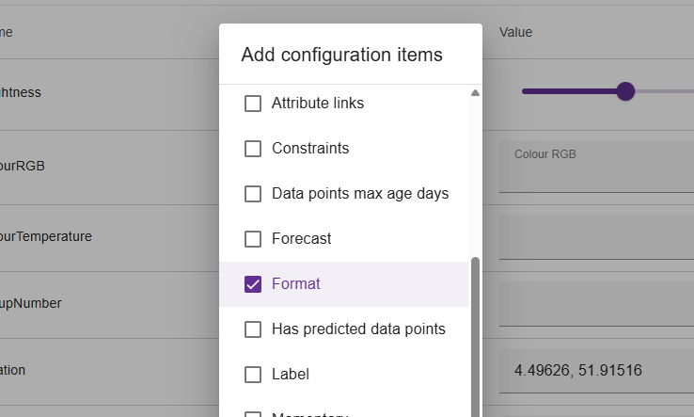The image size is (694, 417).
Task: Click the dialog list scrollbar thumb
Action: pyautogui.click(x=475, y=329)
